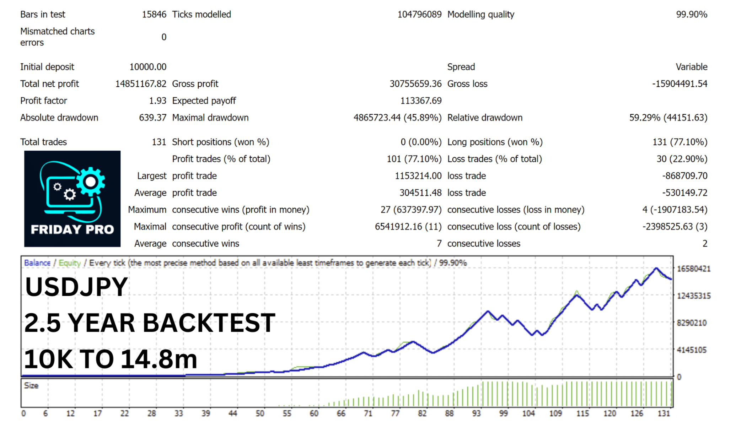The height and width of the screenshot is (422, 736).
Task: Click the Total trades count 131
Action: coord(159,142)
